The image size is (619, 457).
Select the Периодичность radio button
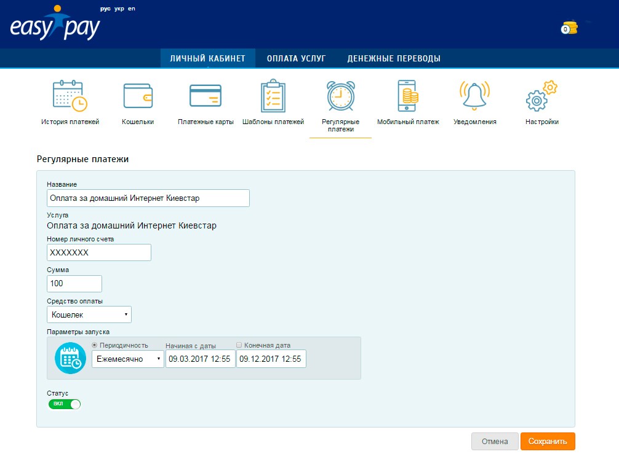[x=94, y=345]
